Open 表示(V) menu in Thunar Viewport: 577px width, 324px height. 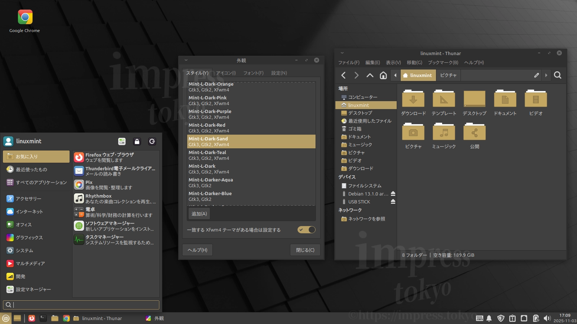click(393, 63)
